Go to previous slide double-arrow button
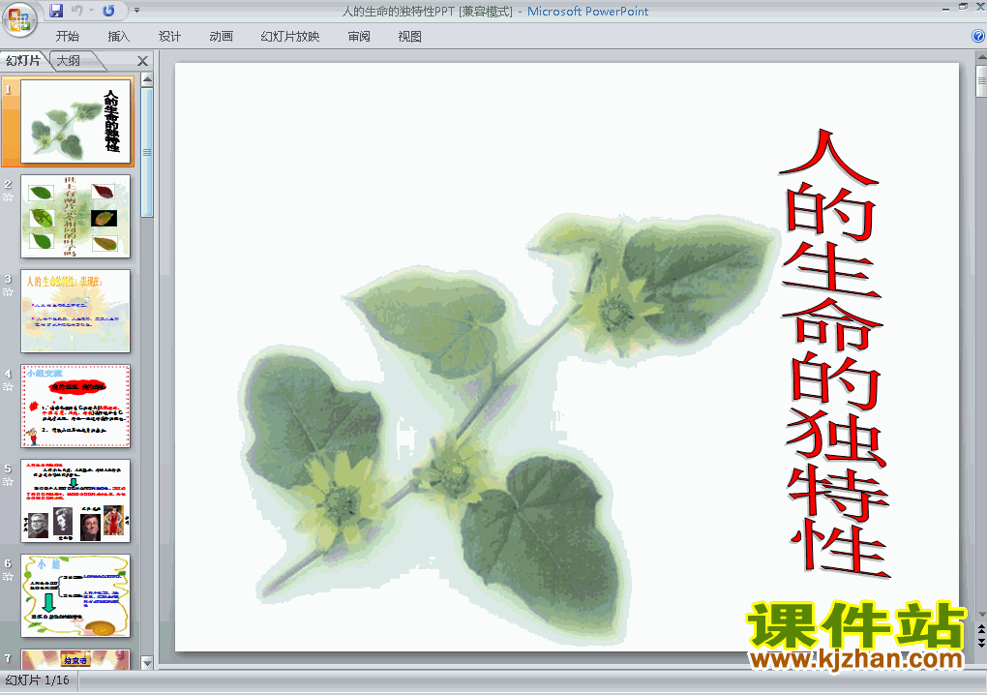The image size is (987, 695). [x=981, y=629]
